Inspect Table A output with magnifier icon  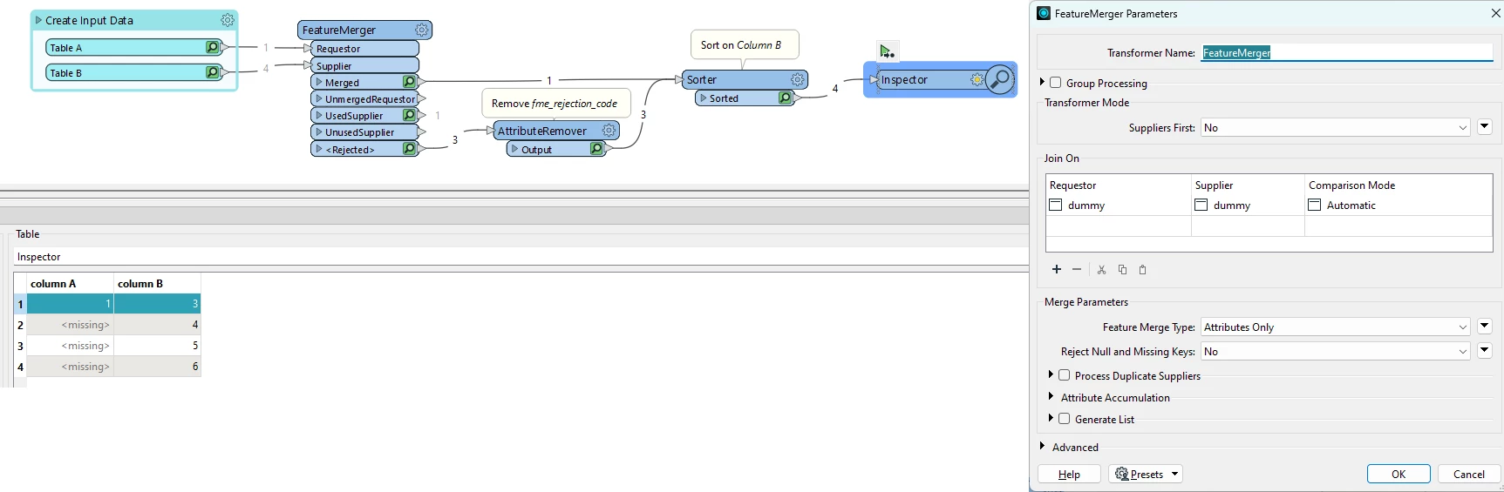coord(212,47)
